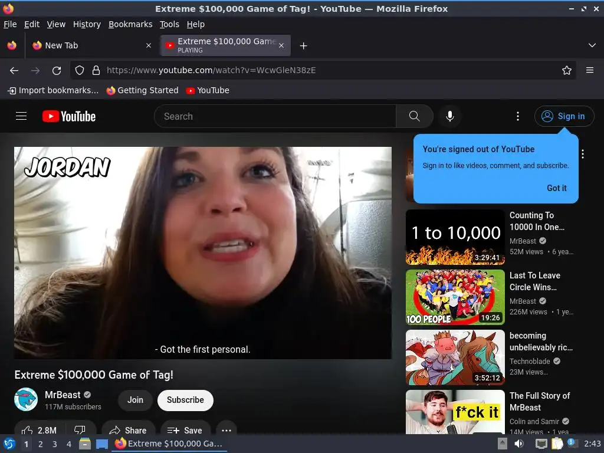The width and height of the screenshot is (604, 453).
Task: Open the file manager taskbar icon
Action: (x=85, y=444)
